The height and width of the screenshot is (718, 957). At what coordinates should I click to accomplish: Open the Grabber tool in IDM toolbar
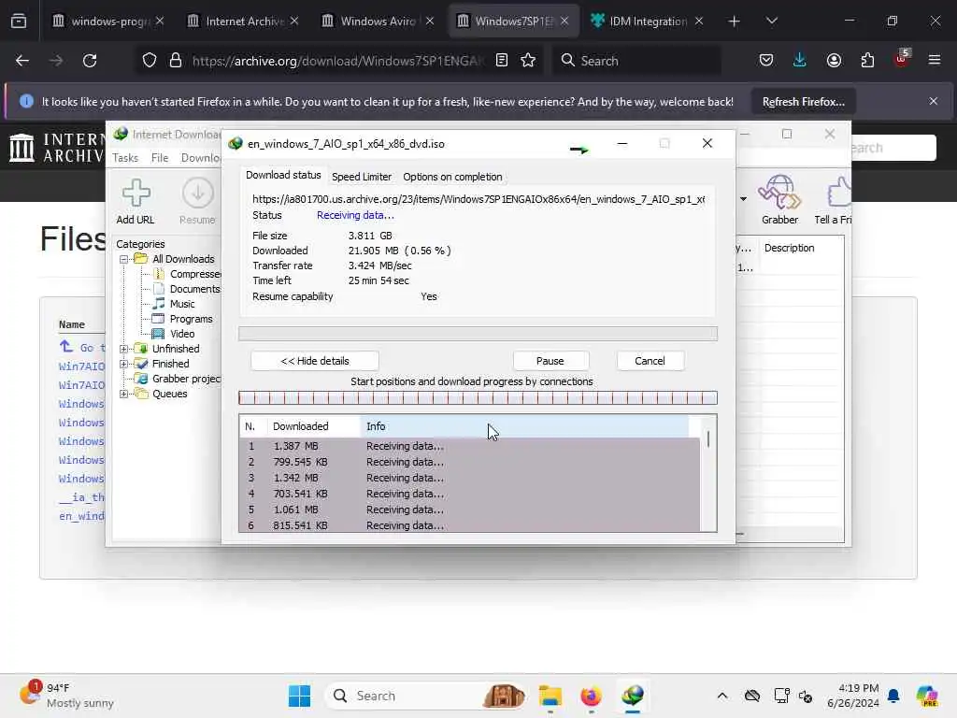(x=779, y=200)
